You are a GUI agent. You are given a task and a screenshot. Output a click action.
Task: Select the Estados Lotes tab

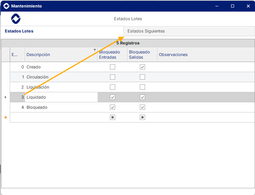point(62,31)
